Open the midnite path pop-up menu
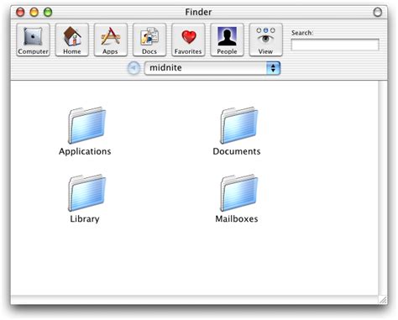 (212, 68)
